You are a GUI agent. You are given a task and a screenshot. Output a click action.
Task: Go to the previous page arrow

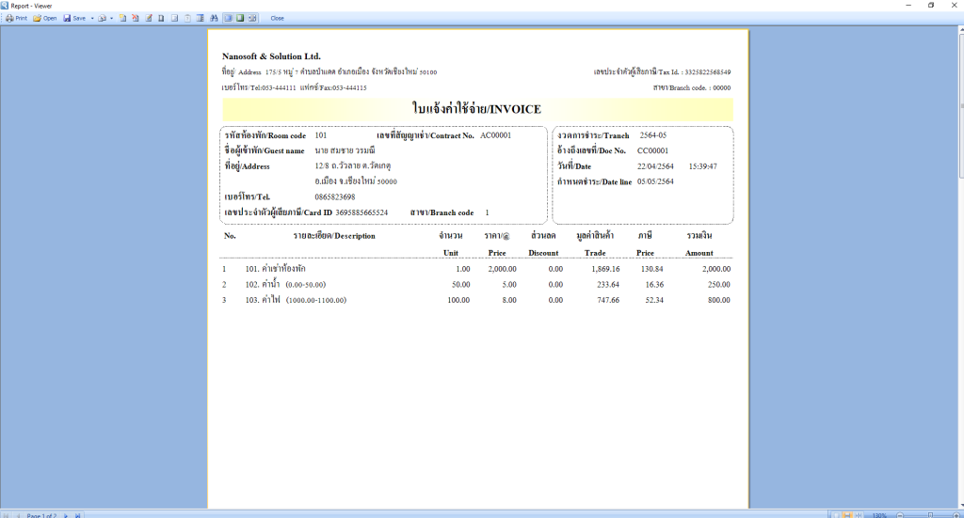[19, 515]
